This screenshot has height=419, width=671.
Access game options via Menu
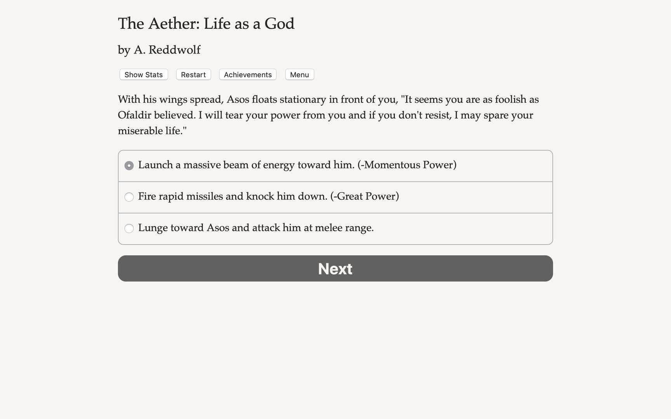point(299,74)
